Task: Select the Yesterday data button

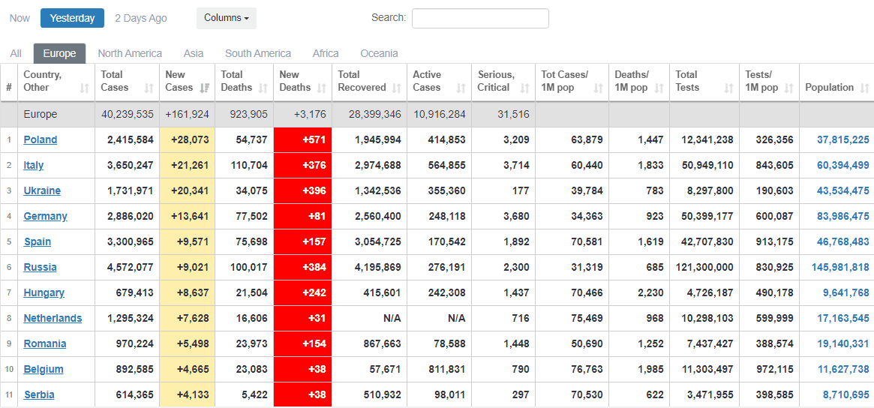Action: [x=72, y=18]
